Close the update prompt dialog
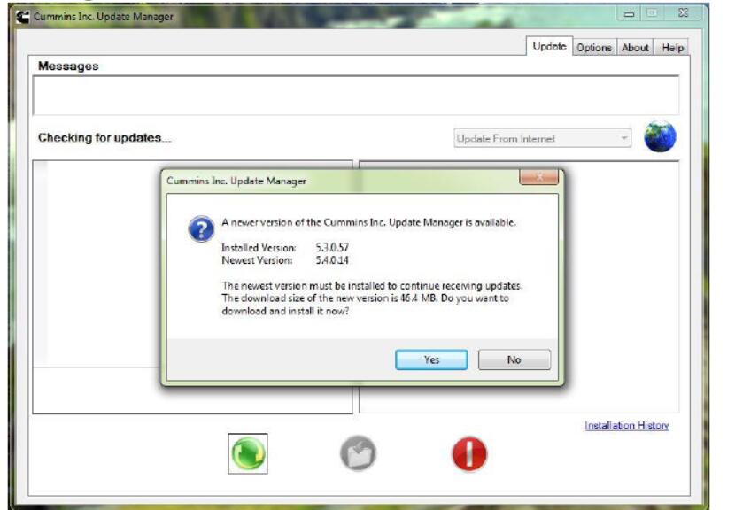This screenshot has height=510, width=735. click(x=539, y=177)
